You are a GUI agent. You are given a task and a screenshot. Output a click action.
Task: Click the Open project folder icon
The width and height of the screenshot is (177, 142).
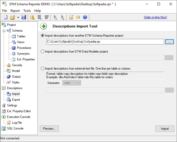pos(13,17)
